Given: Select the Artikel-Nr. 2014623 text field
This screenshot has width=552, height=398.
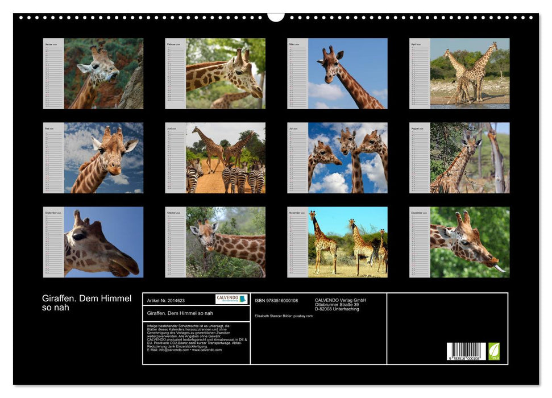Looking at the screenshot, I should pyautogui.click(x=167, y=301).
